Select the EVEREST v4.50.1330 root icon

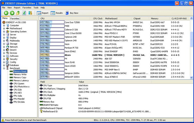pos(4,22)
